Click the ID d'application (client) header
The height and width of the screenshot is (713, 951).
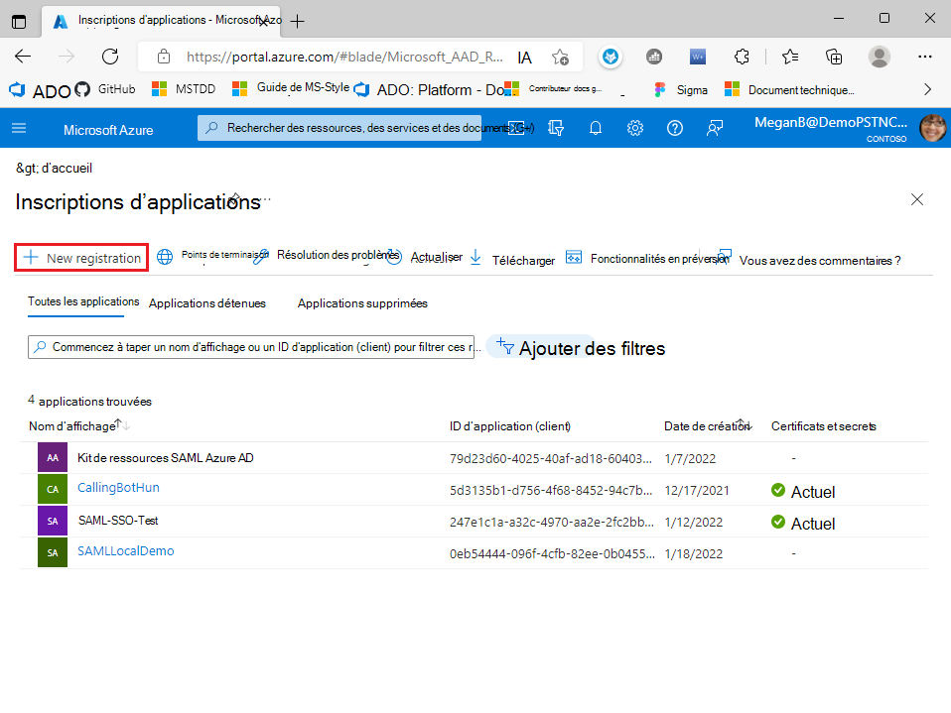(509, 426)
